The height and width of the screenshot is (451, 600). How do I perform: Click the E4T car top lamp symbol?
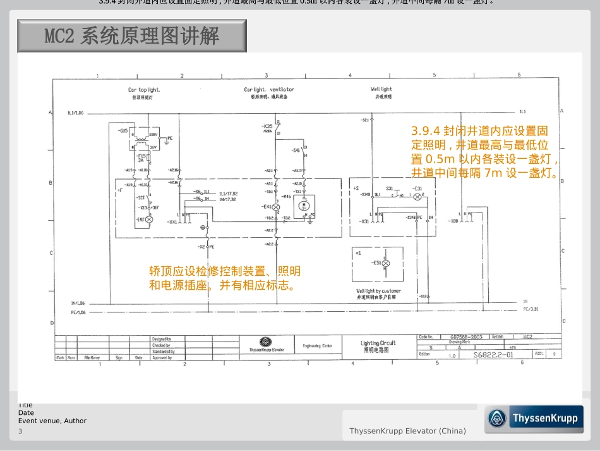(149, 219)
